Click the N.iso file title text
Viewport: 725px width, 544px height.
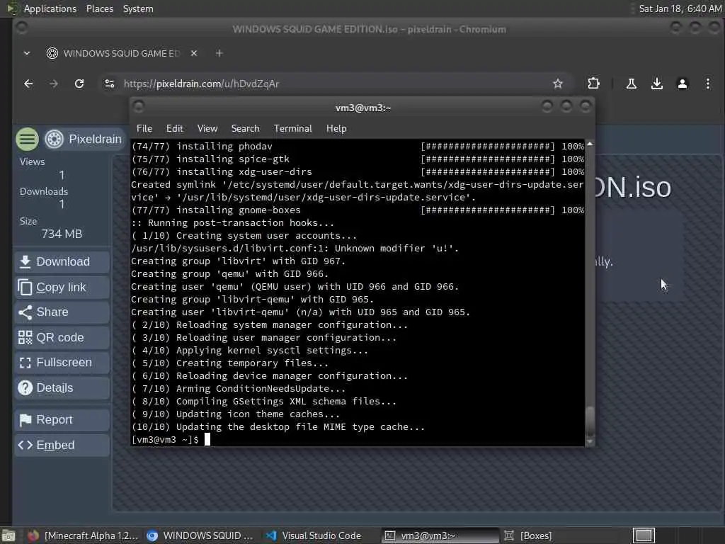pos(632,187)
